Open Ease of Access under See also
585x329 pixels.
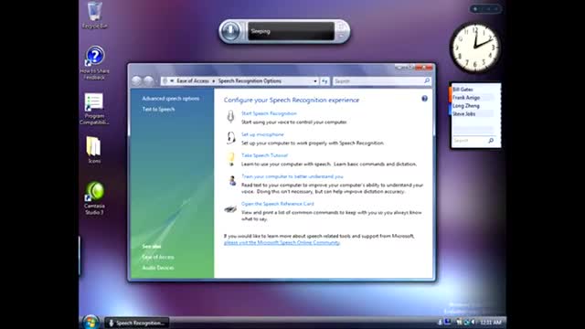pos(158,257)
